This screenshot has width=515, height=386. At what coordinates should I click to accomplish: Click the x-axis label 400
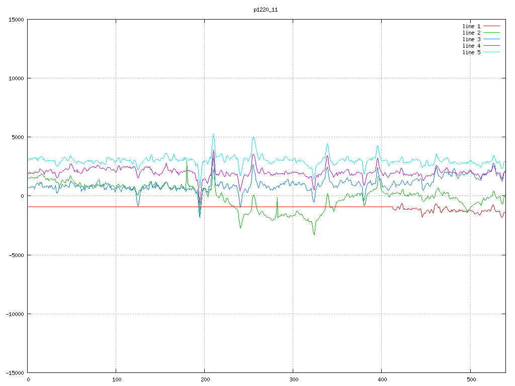point(382,380)
